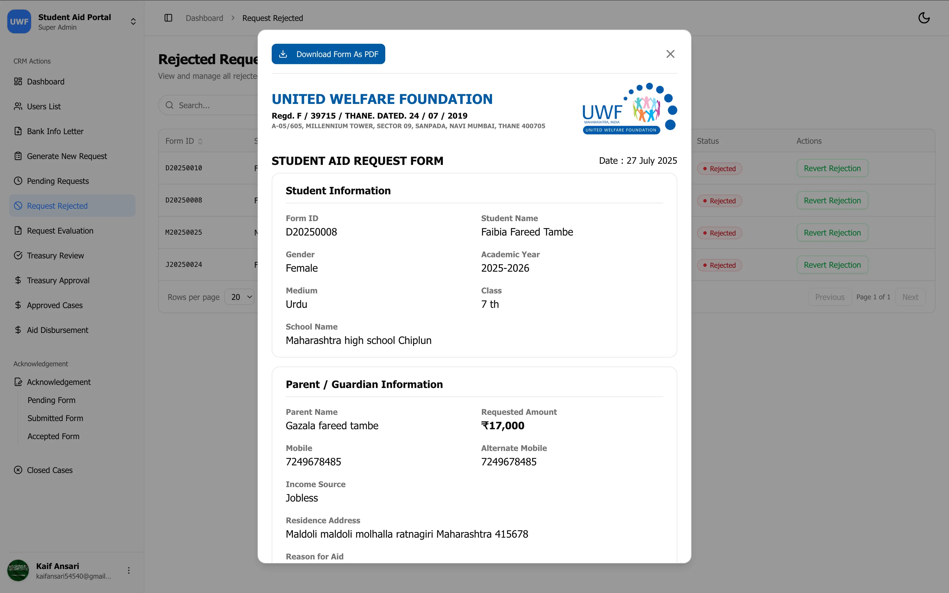Select the form ID J20250024 cell
949x593 pixels.
pos(184,264)
